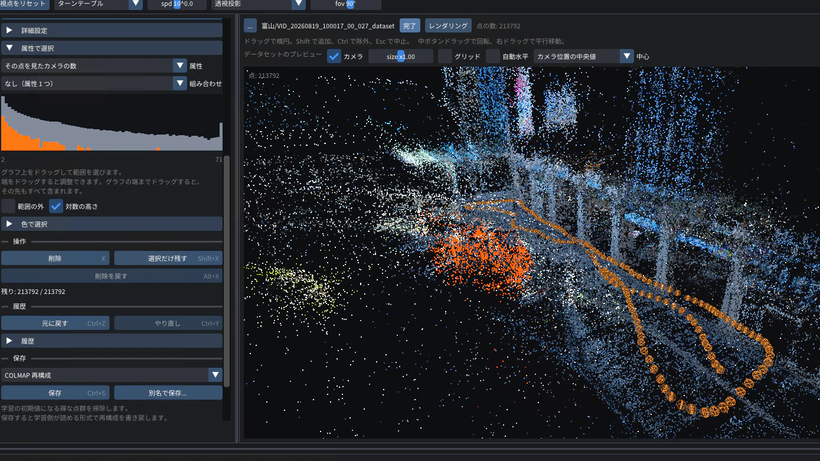The image size is (820, 461).
Task: Toggle the カメラ checkbox off
Action: [x=334, y=57]
